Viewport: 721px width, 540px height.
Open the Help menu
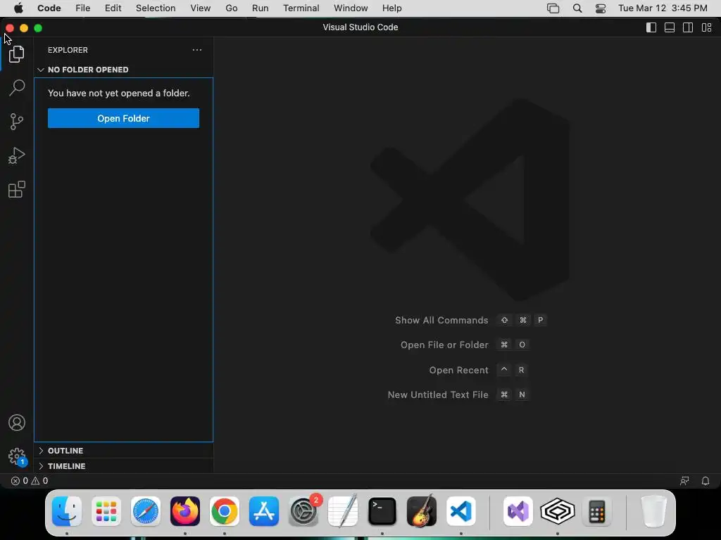[x=391, y=8]
